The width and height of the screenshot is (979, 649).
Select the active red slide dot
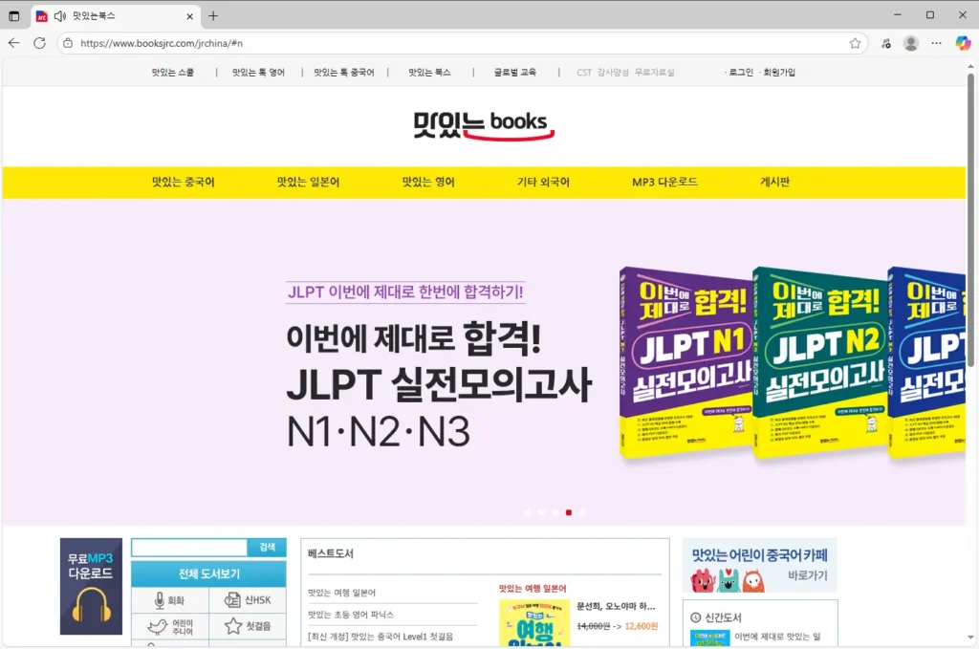569,512
